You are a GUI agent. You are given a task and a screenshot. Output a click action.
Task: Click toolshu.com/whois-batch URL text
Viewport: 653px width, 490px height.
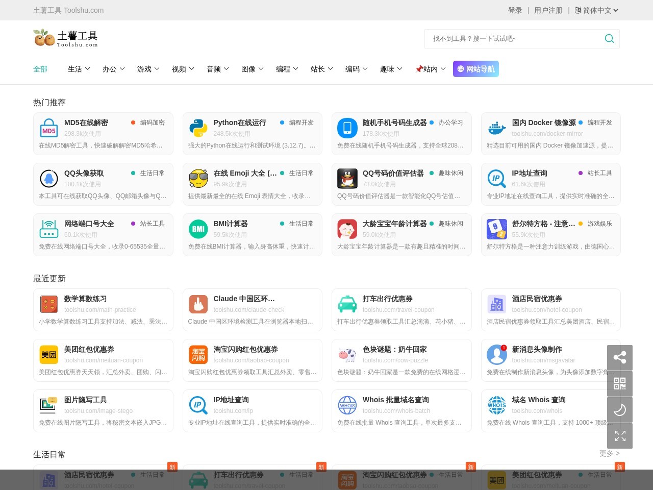pyautogui.click(x=396, y=411)
